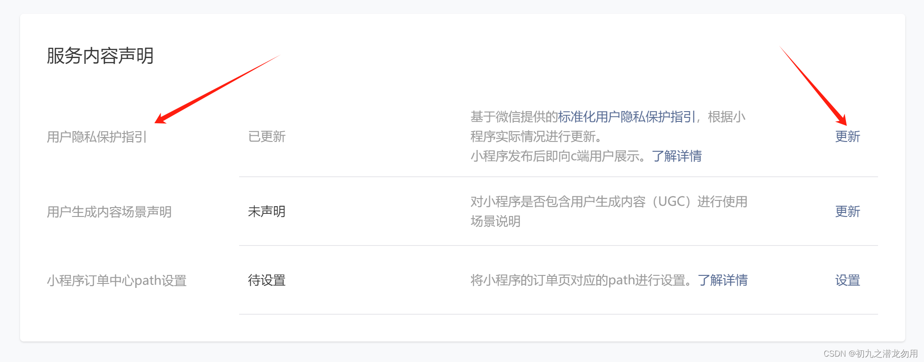Click the 已更新 status text

pos(267,137)
